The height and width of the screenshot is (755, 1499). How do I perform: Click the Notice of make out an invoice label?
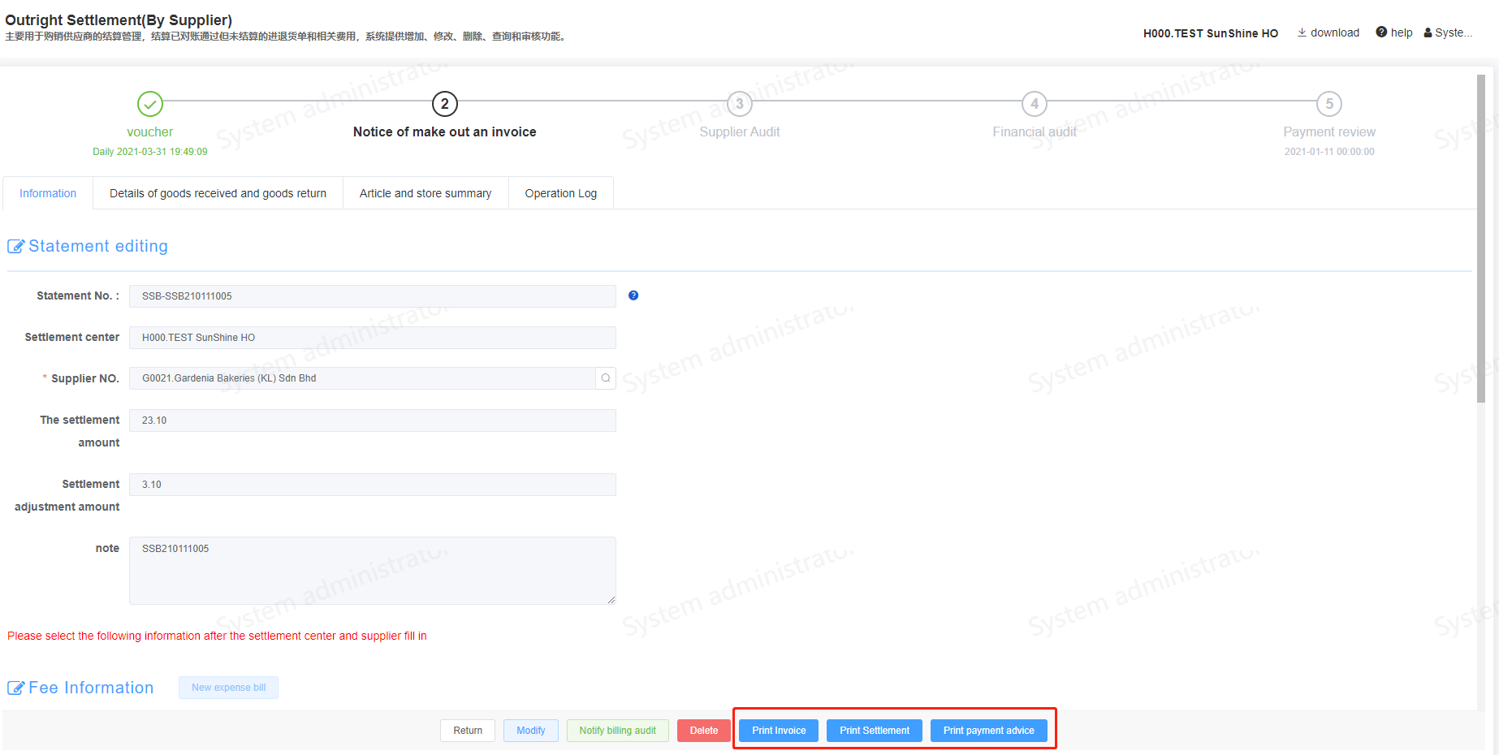[x=445, y=132]
